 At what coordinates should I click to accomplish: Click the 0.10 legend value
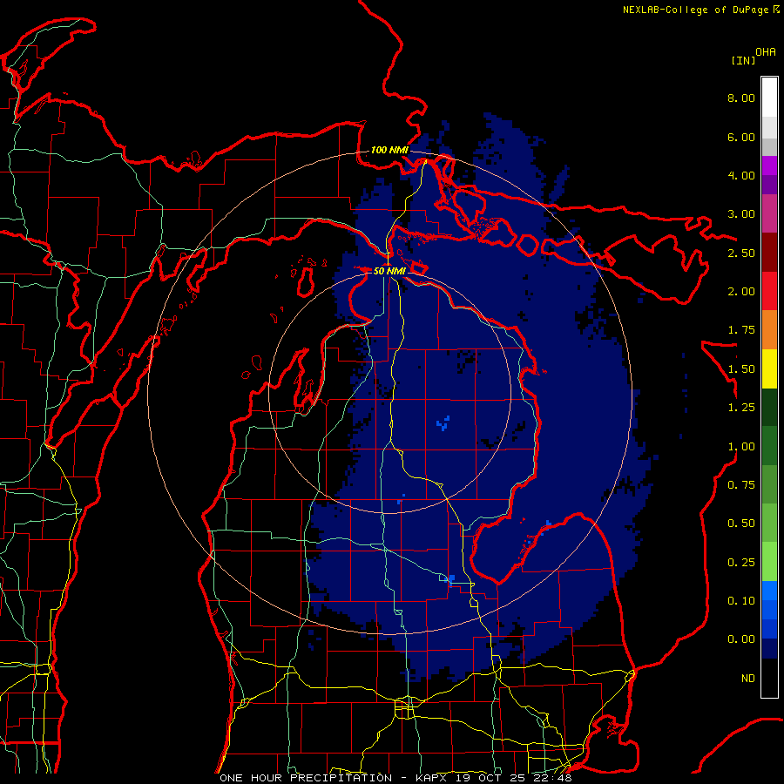741,601
